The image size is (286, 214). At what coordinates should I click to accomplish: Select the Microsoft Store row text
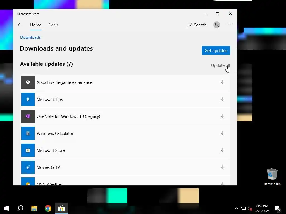pos(51,150)
